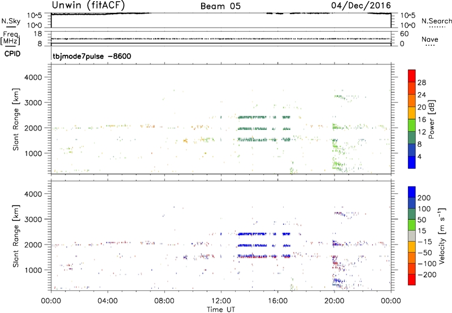Click the 'N.Sky' label
The width and height of the screenshot is (452, 313).
point(11,21)
